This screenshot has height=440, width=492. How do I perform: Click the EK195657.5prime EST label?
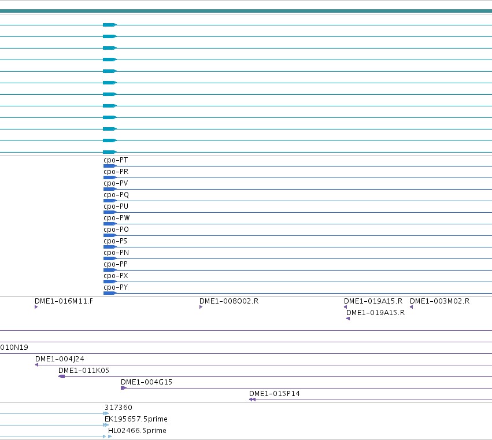(x=136, y=419)
